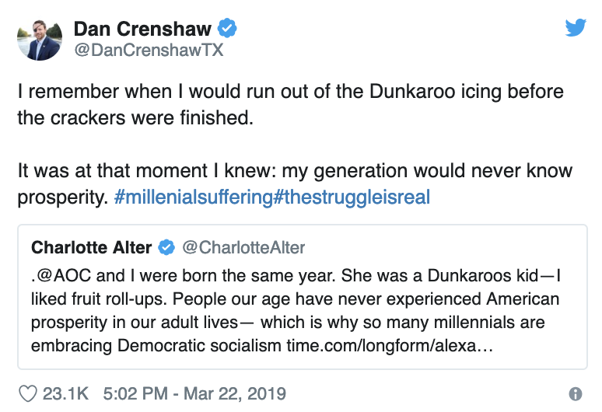Click Charlotte Alter's verified badge

(x=166, y=247)
